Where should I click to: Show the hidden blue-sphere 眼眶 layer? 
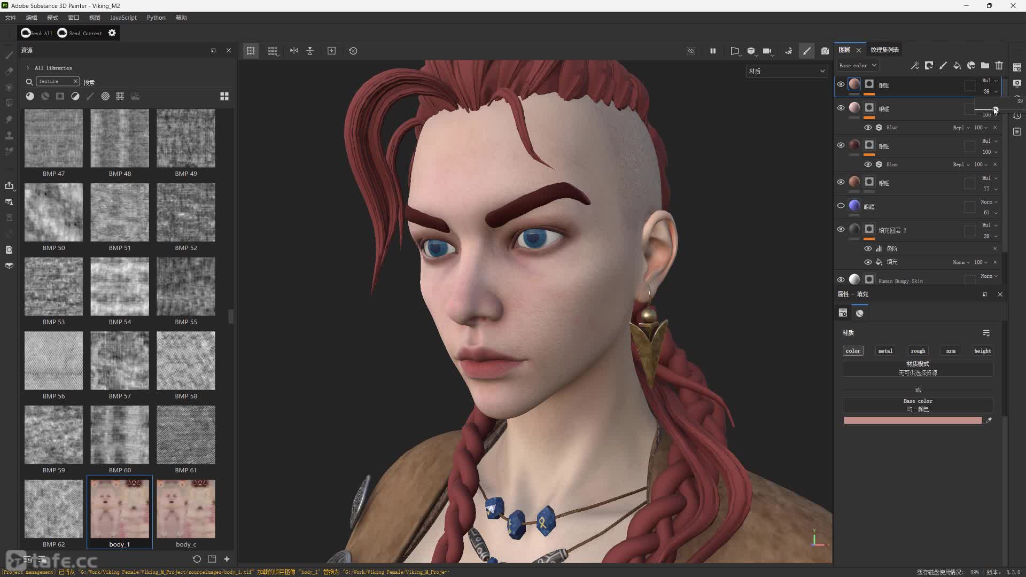[x=841, y=206]
